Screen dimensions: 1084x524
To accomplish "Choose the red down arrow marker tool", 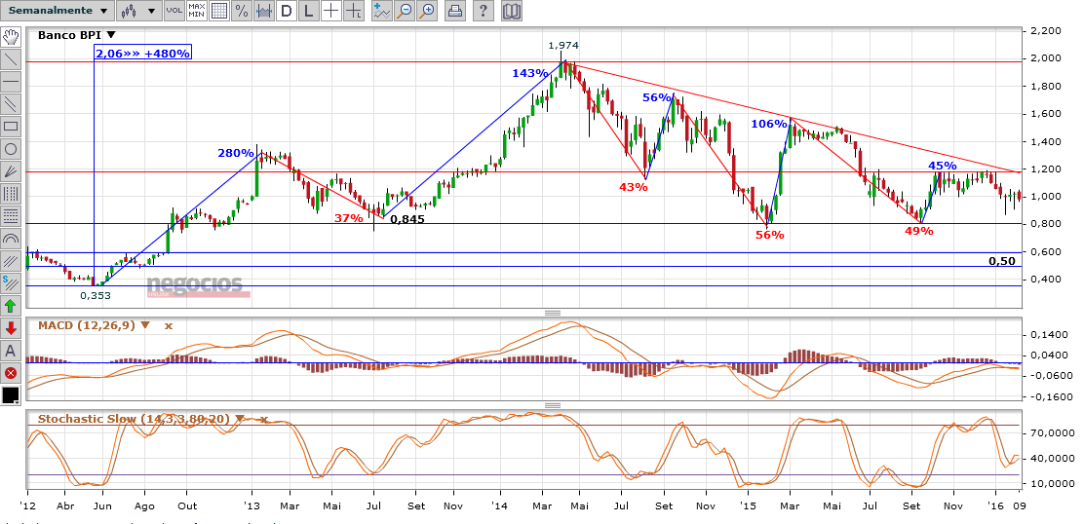I will (11, 328).
